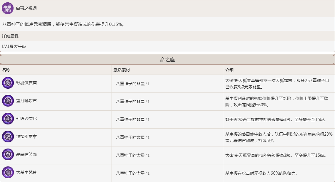Click the 名称 column header
The image size is (335, 182).
click(6, 70)
